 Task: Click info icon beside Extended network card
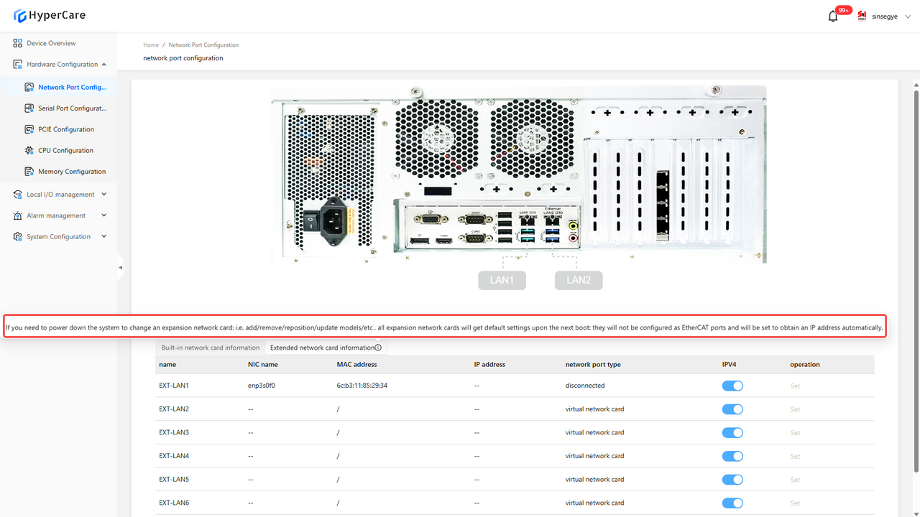(x=378, y=348)
